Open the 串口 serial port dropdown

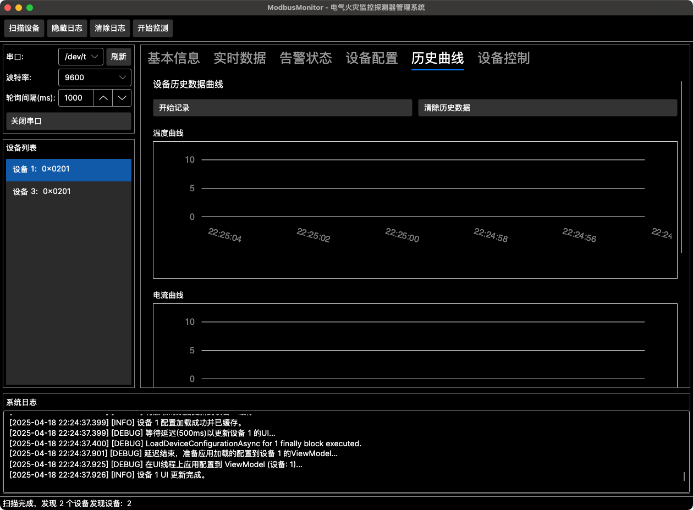81,57
